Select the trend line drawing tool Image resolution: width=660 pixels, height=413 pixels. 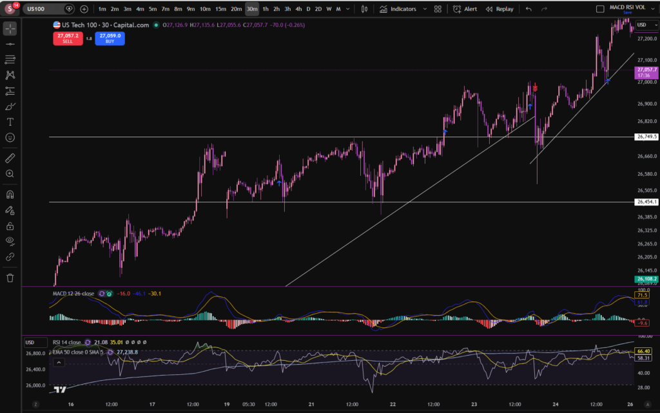(10, 44)
